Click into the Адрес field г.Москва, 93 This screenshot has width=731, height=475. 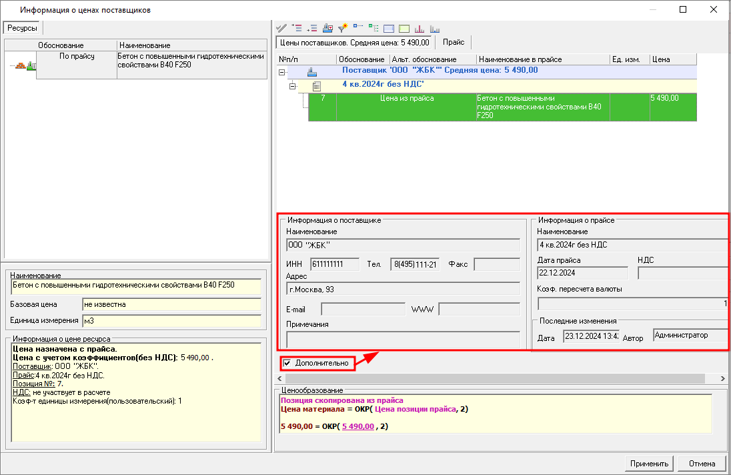coord(404,289)
